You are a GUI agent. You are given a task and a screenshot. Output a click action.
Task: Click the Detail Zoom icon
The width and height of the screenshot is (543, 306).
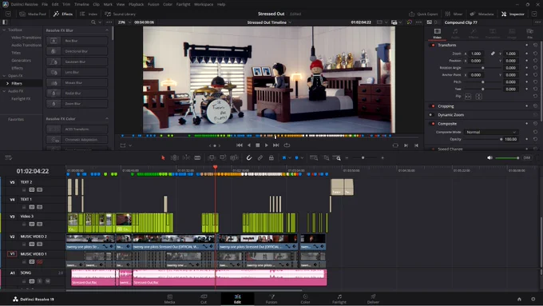[x=326, y=157]
